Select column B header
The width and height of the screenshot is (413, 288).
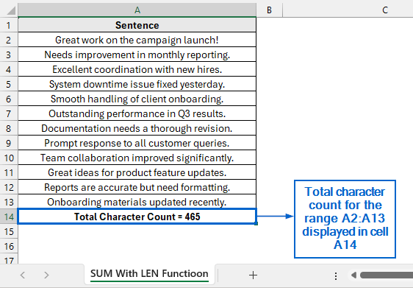(x=269, y=10)
